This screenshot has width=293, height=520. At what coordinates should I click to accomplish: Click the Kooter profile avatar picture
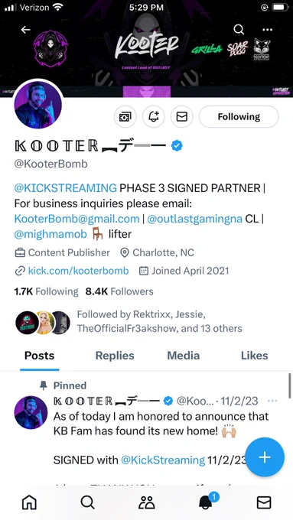pyautogui.click(x=38, y=104)
